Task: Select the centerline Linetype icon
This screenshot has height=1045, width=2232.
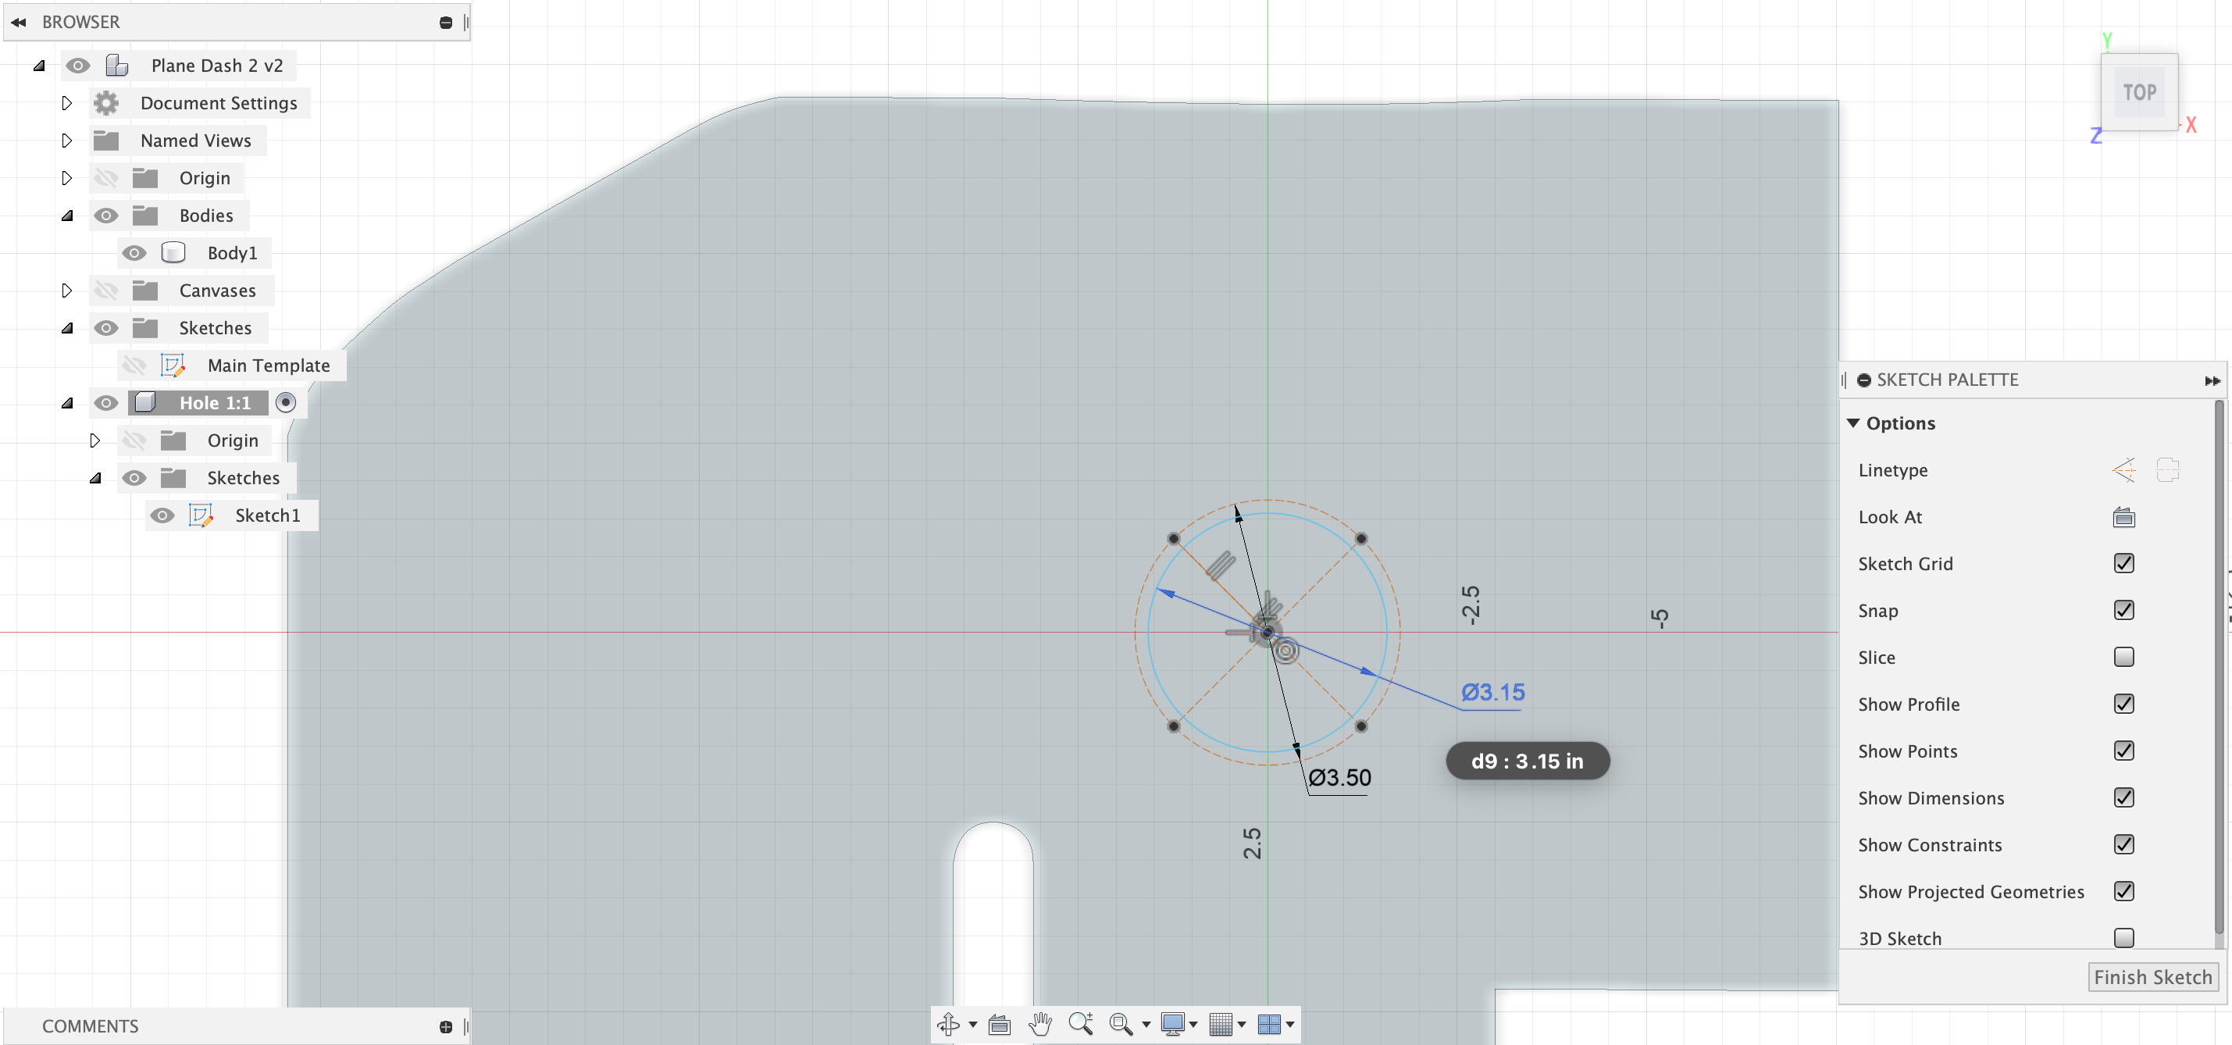Action: (2168, 470)
